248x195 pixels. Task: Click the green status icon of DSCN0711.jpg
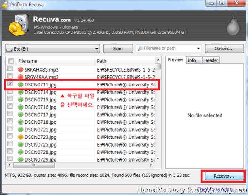pos(21,84)
